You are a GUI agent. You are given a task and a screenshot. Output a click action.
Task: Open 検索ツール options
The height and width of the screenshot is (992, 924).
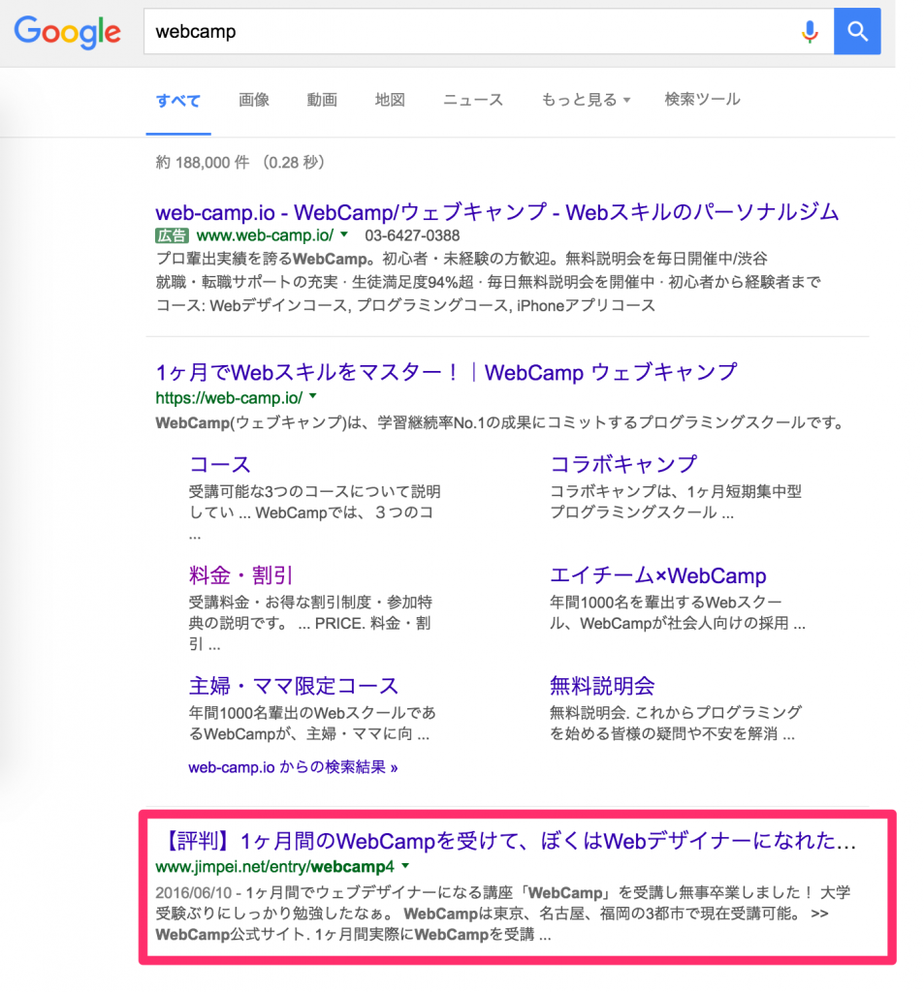pos(702,100)
